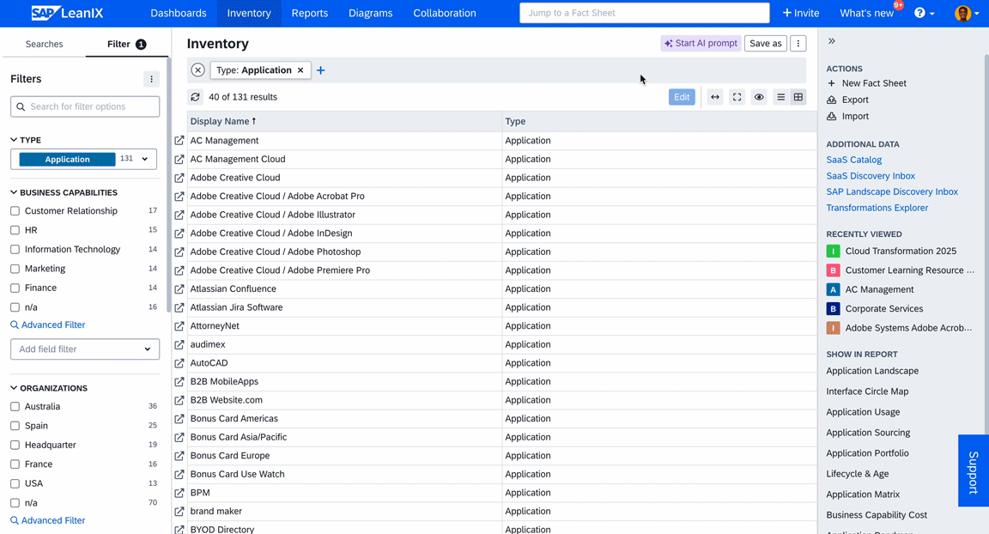The width and height of the screenshot is (989, 534).
Task: Switch to table grid view icon
Action: point(798,97)
